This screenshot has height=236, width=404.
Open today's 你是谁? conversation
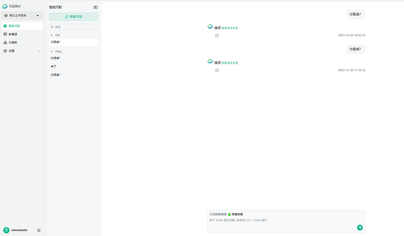[56, 42]
